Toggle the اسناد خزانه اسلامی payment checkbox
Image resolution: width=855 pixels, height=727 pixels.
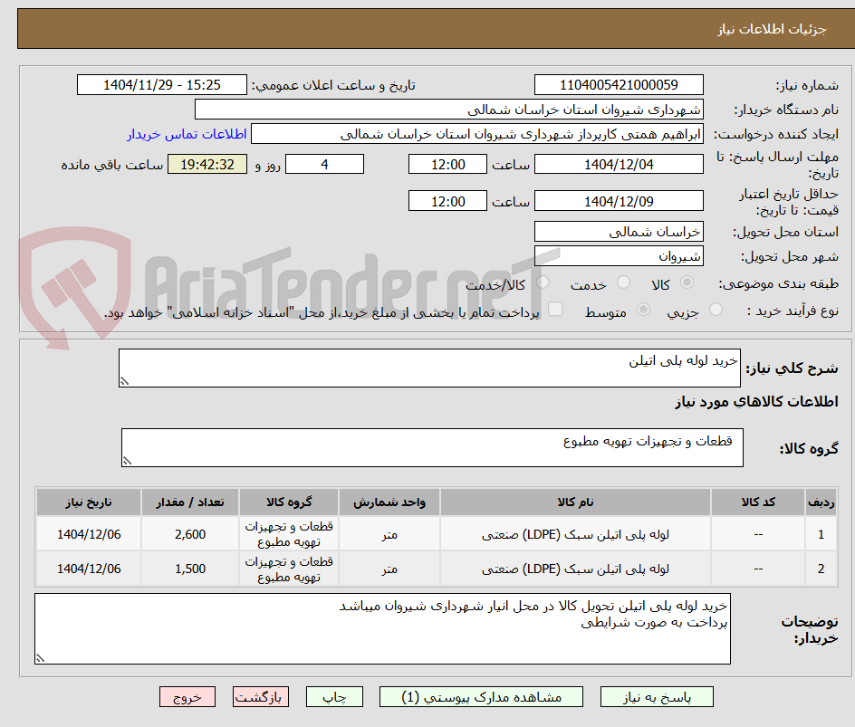(555, 309)
